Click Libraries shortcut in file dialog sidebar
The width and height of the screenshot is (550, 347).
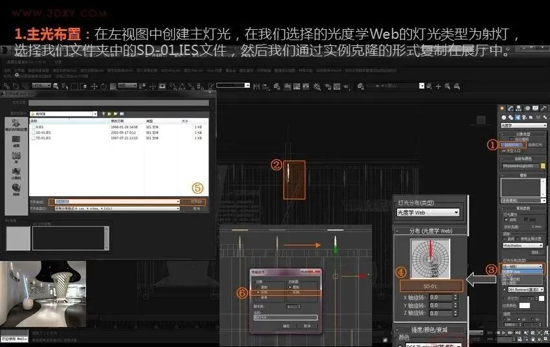(x=16, y=157)
